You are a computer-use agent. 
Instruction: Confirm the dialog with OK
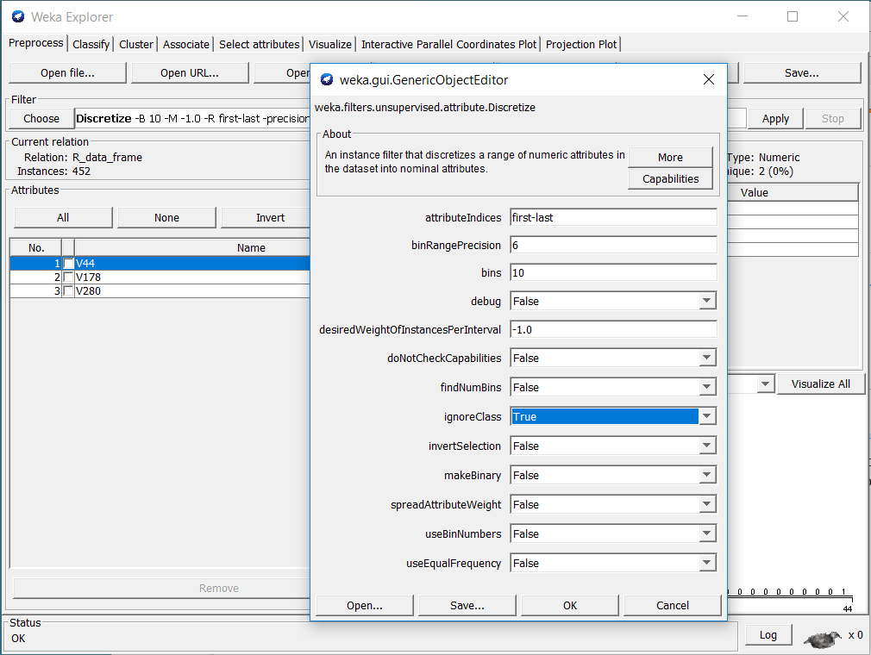tap(570, 606)
